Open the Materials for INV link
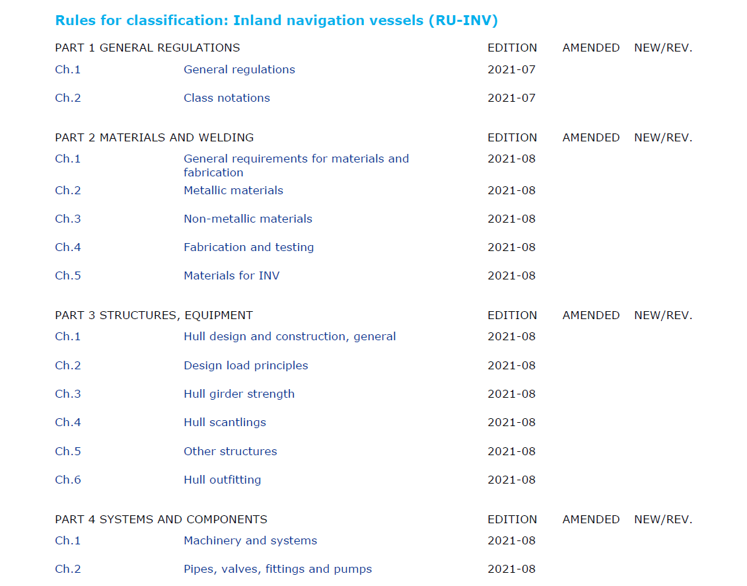This screenshot has height=586, width=747. coord(231,275)
